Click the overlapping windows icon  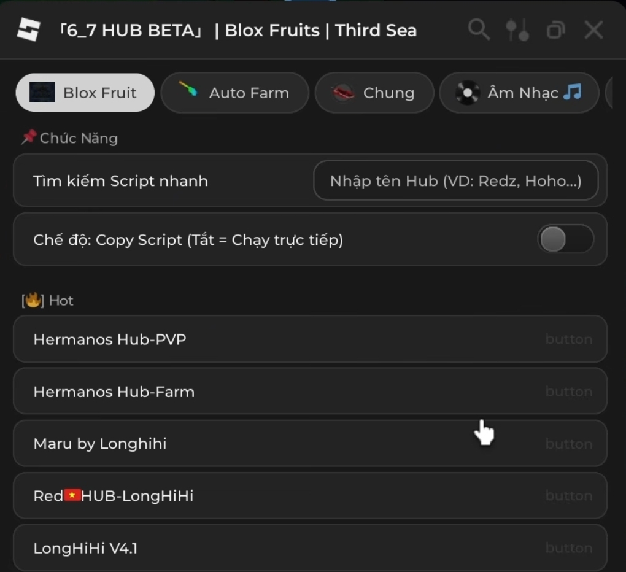coord(555,29)
